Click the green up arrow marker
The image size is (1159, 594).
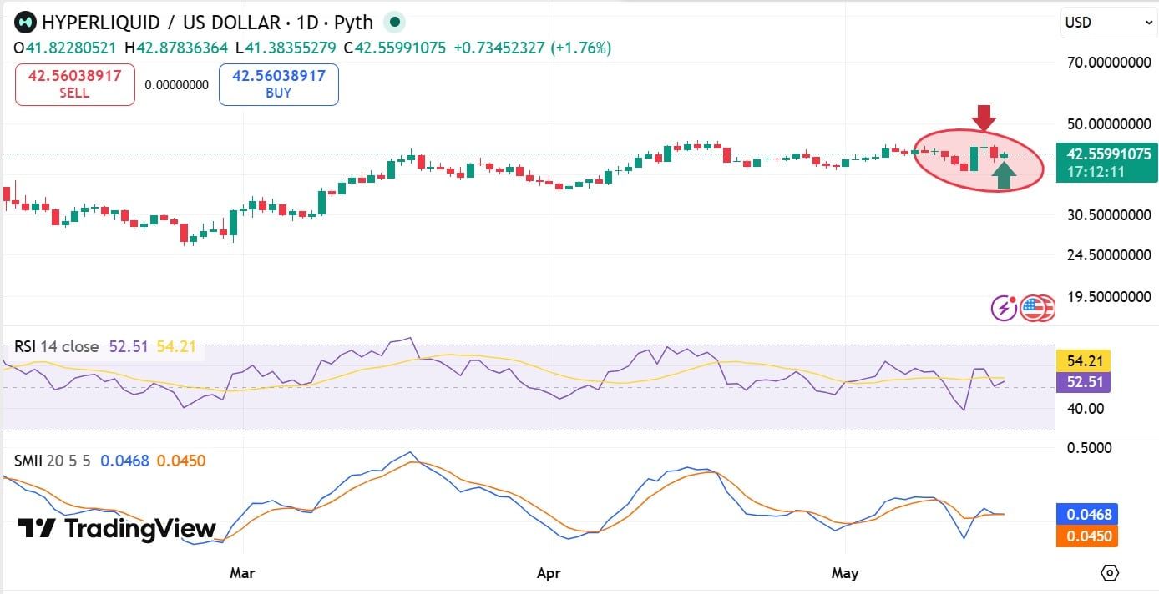1005,174
